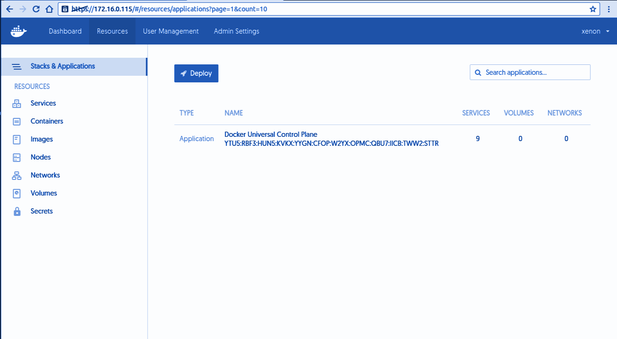617x339 pixels.
Task: Click the Stacks & Applications list icon
Action: coord(17,67)
